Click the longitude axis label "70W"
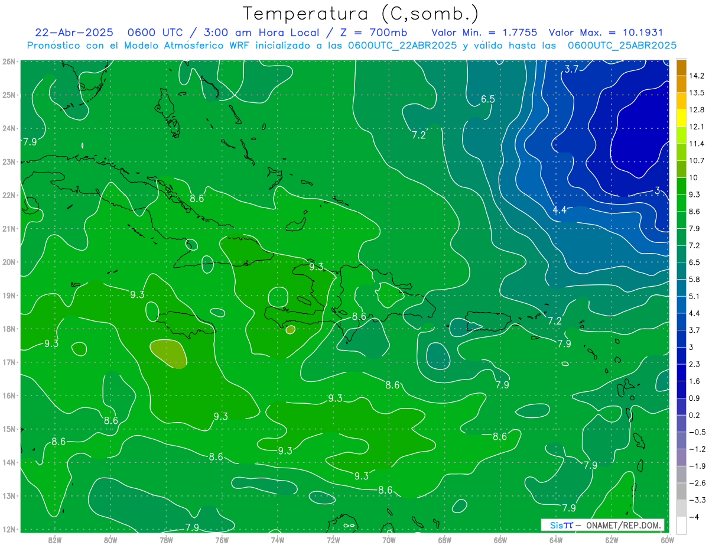The width and height of the screenshot is (709, 548). point(389,540)
